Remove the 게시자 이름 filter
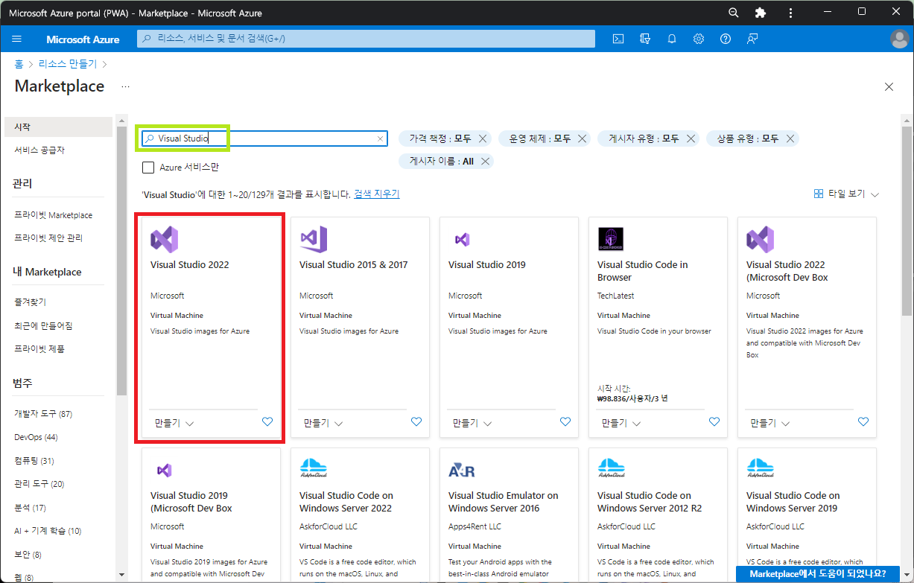This screenshot has height=583, width=914. coord(486,161)
